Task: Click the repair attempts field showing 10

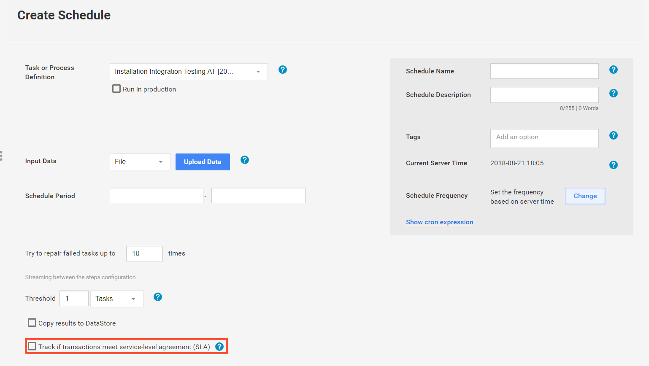Action: [x=144, y=253]
